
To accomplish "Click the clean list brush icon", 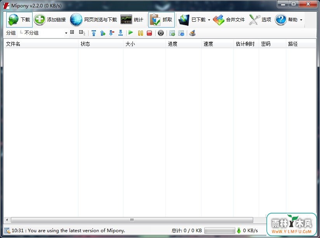I will (x=192, y=33).
